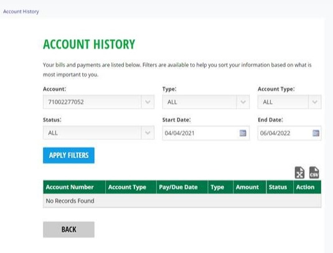Export results as Excel file icon

pos(299,173)
